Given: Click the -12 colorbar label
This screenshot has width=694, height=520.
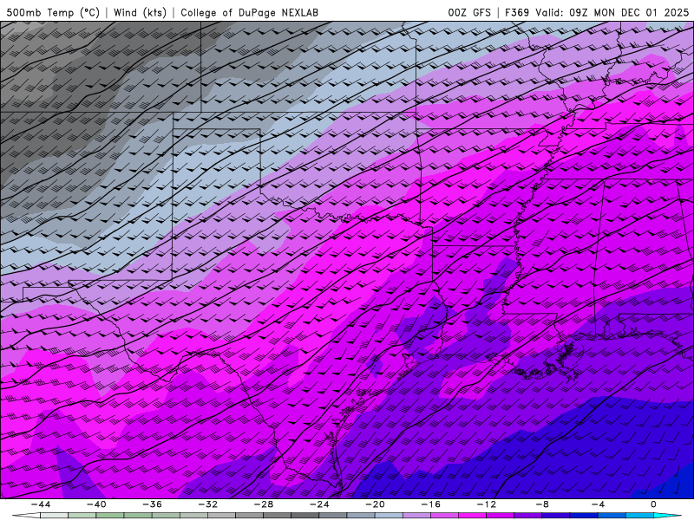Looking at the screenshot, I should (487, 504).
